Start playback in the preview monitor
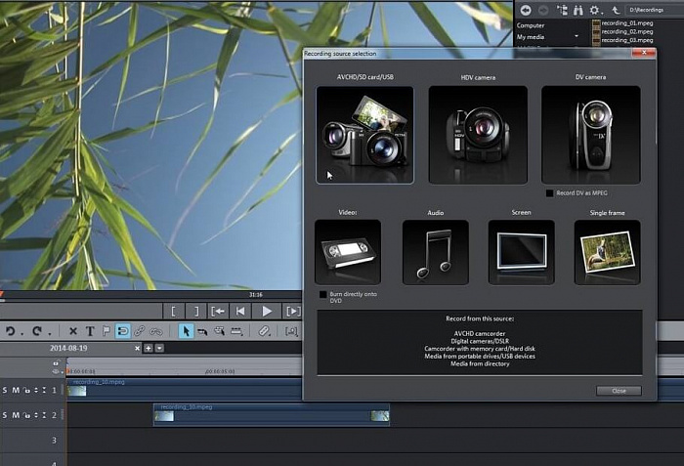The height and width of the screenshot is (466, 684). [267, 312]
